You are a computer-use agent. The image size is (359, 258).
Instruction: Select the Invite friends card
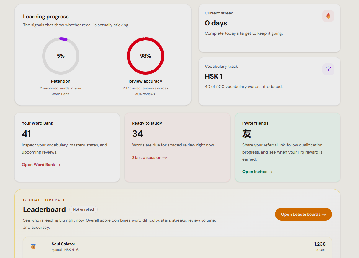point(288,147)
